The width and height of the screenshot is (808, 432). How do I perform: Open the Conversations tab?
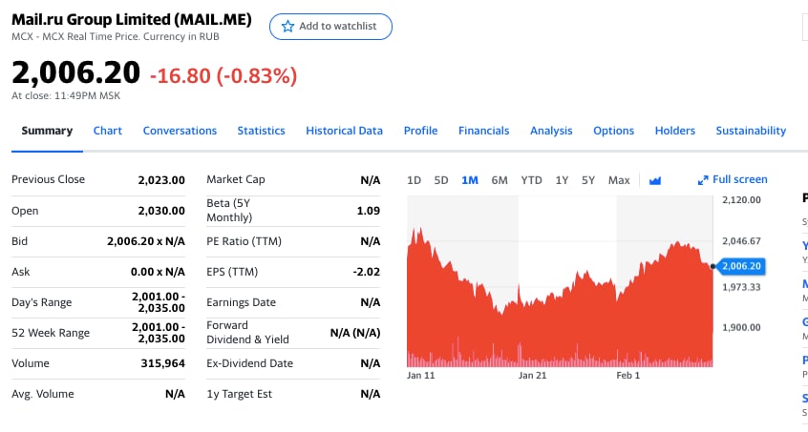click(x=180, y=131)
